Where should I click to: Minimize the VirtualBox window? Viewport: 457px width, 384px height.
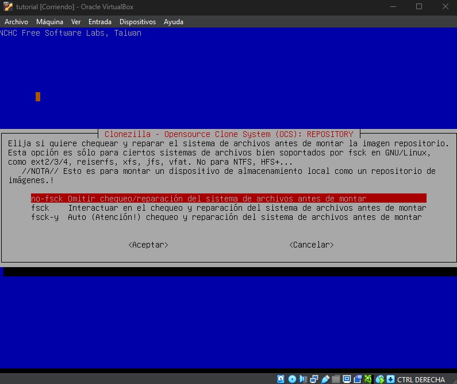(393, 6)
